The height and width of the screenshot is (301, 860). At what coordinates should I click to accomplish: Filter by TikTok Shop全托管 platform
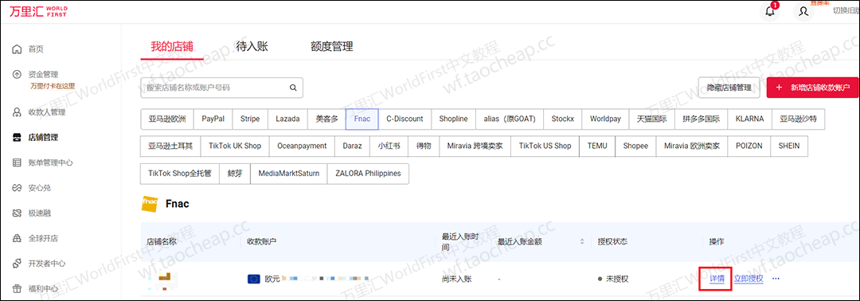pyautogui.click(x=180, y=174)
